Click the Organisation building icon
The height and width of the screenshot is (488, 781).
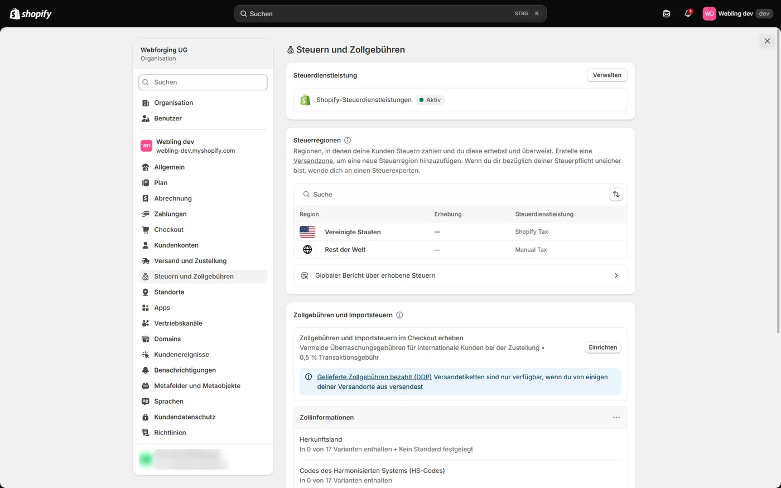(x=146, y=103)
